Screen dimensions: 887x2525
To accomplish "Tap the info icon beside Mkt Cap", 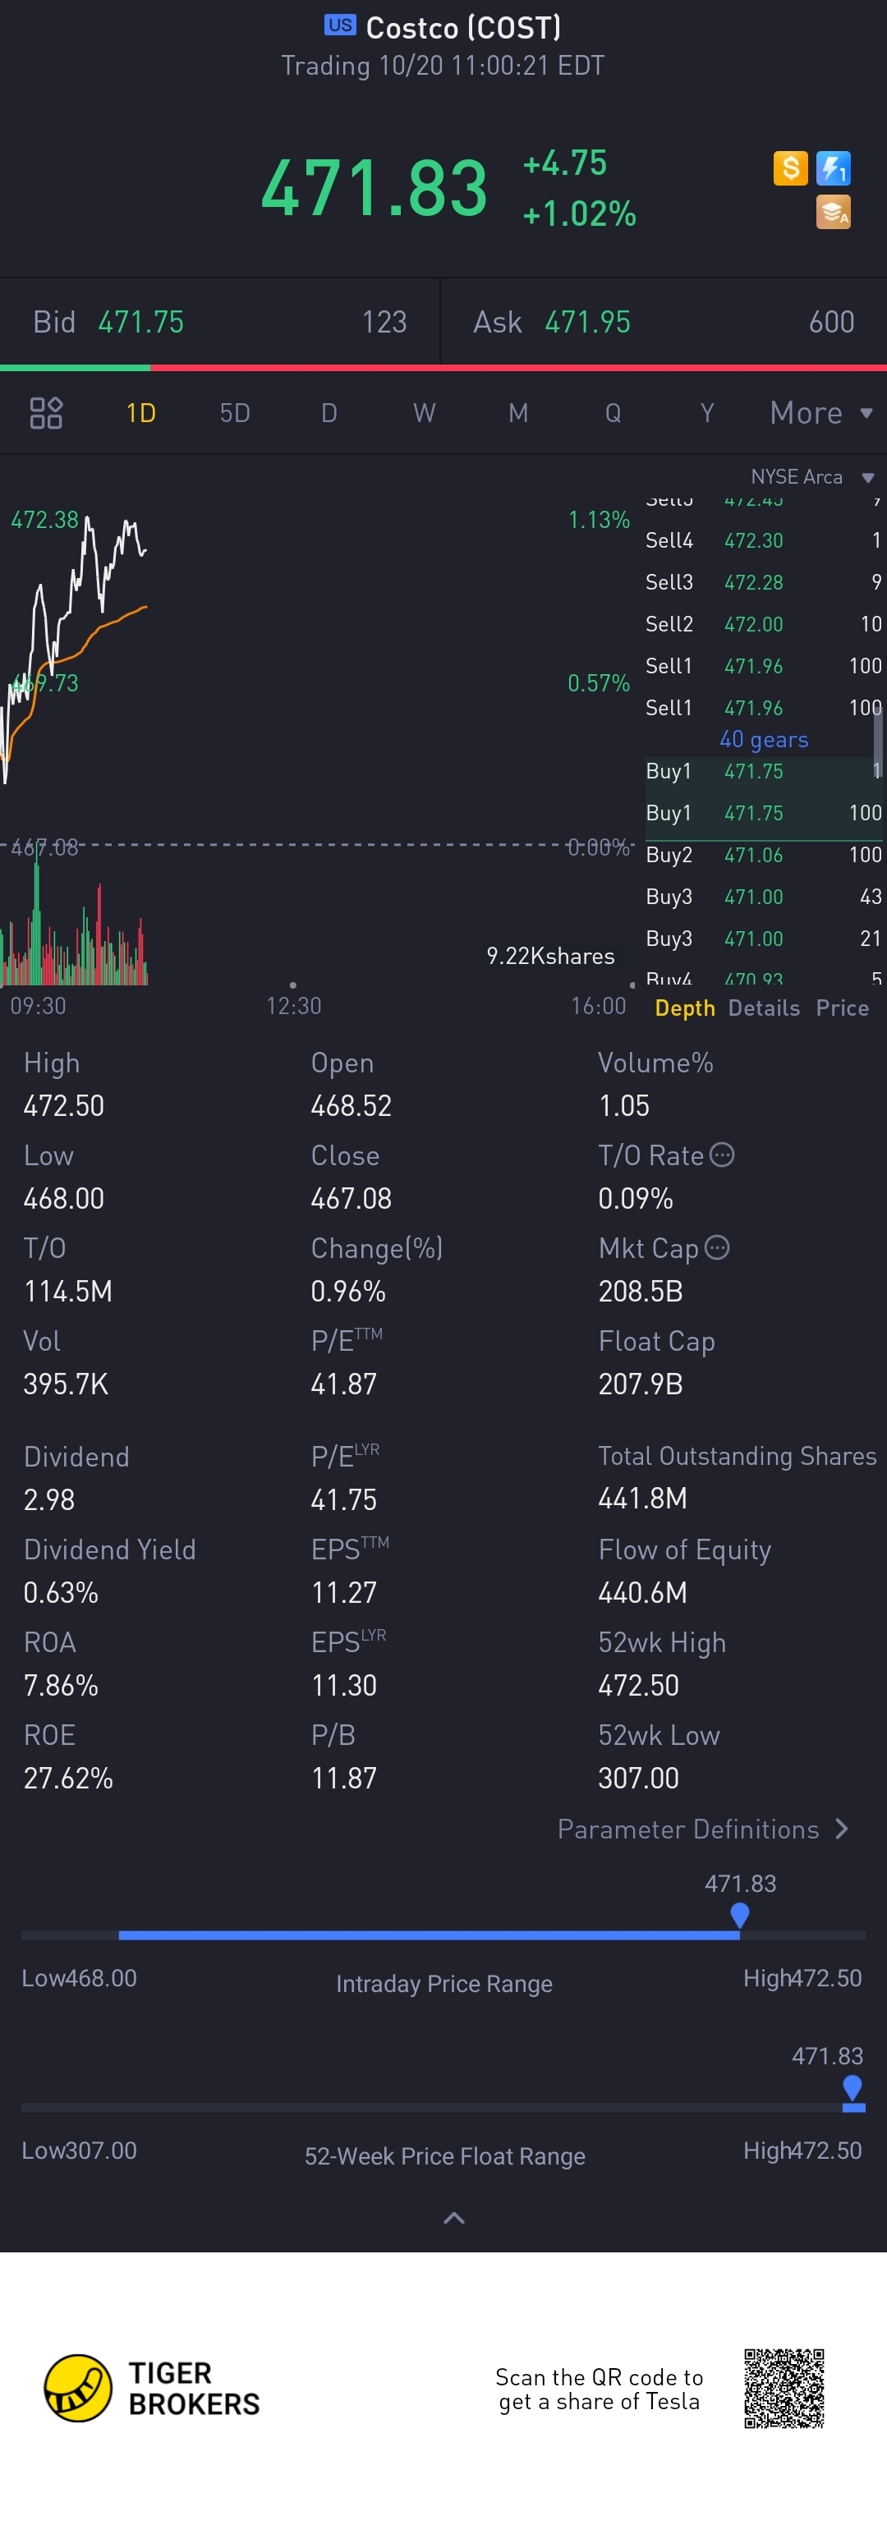I will click(718, 1246).
